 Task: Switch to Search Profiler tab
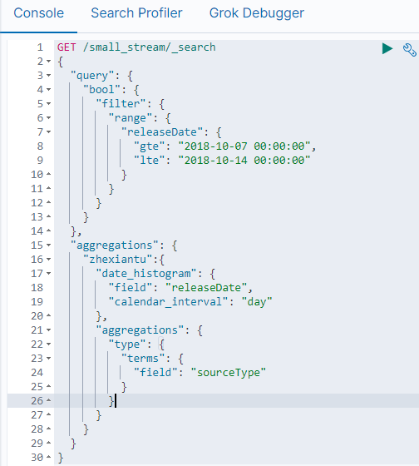[x=136, y=13]
